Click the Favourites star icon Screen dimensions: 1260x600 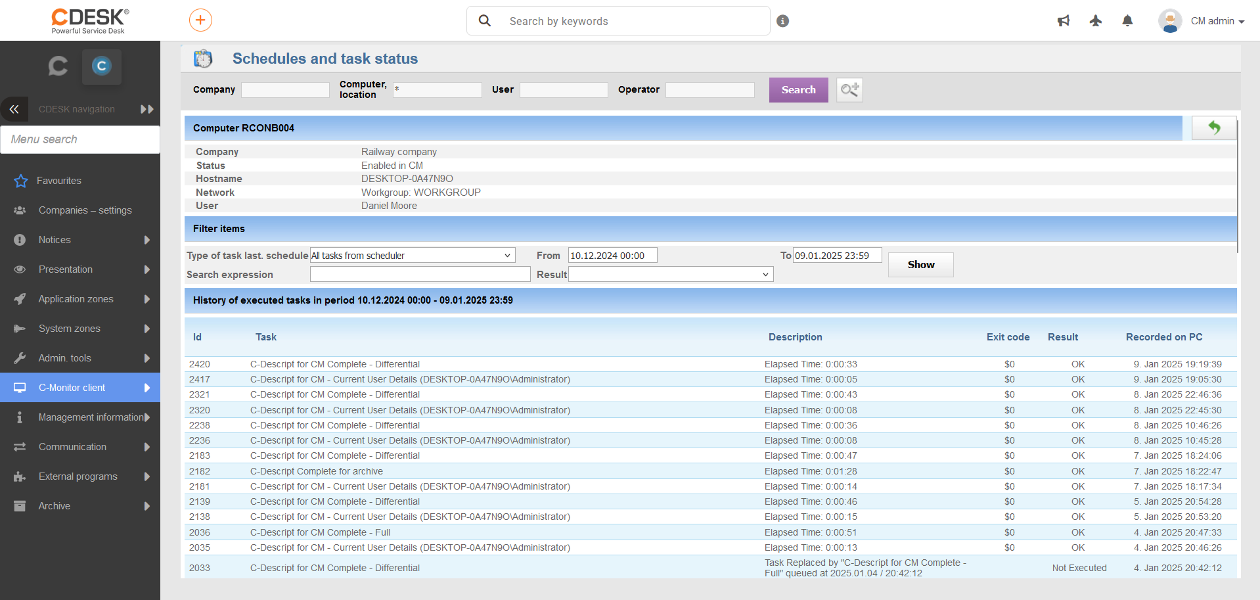tap(20, 181)
